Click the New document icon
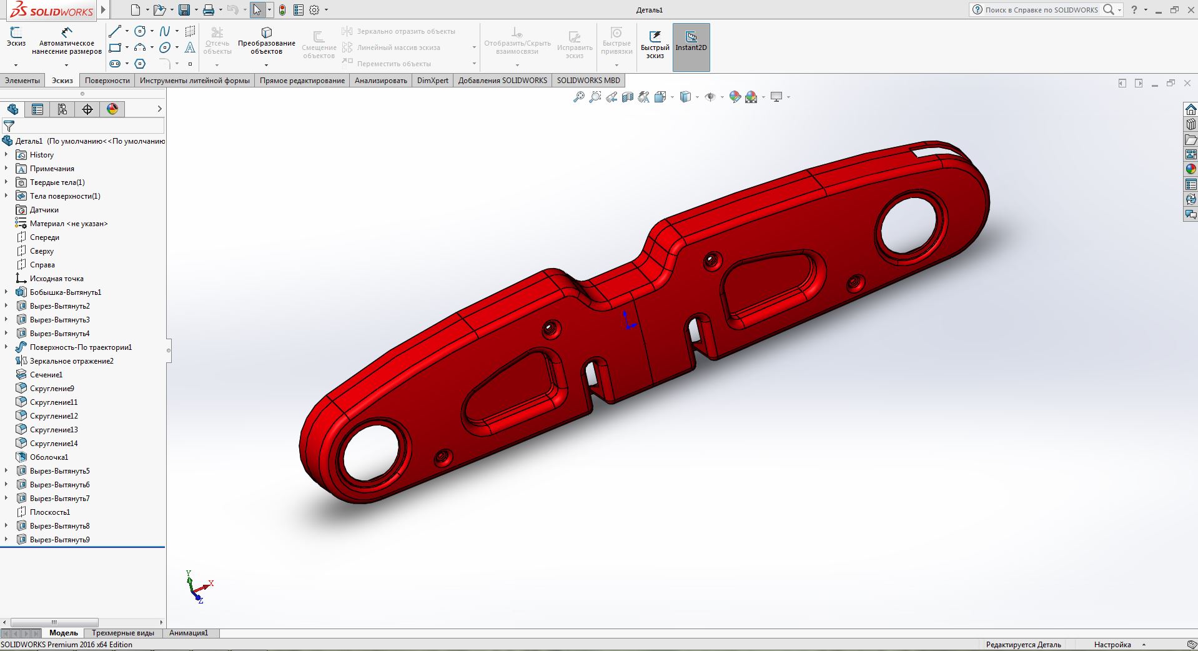The height and width of the screenshot is (651, 1198). point(136,10)
